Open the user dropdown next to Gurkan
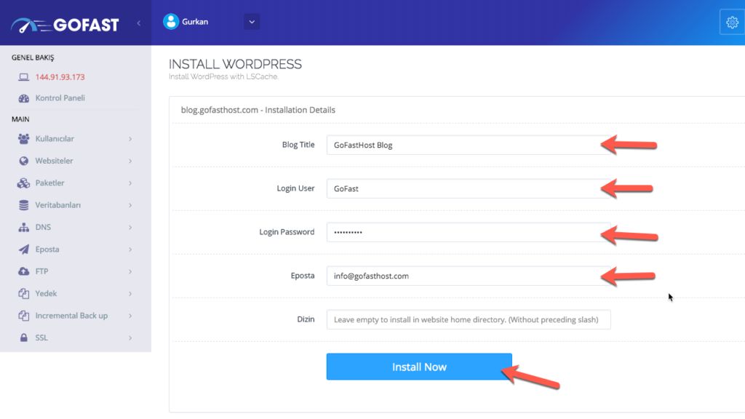The image size is (745, 419). click(252, 22)
